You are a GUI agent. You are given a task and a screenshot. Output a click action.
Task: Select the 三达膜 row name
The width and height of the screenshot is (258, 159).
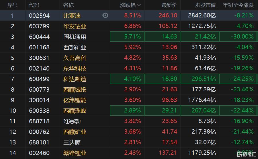click(x=72, y=142)
